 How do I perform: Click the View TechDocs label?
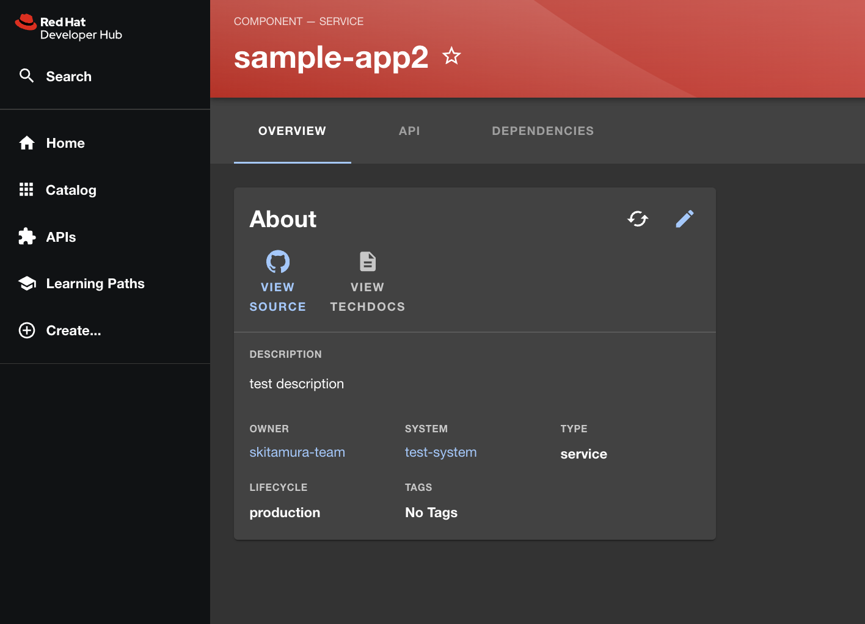tap(368, 297)
